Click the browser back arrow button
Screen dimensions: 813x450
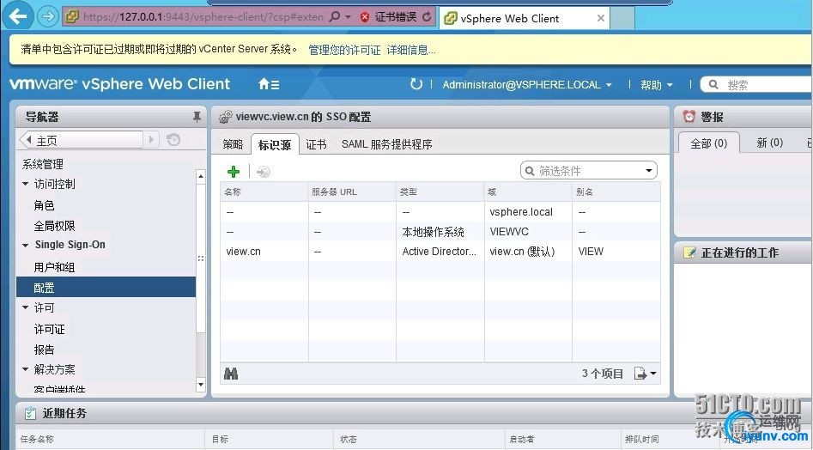(18, 16)
